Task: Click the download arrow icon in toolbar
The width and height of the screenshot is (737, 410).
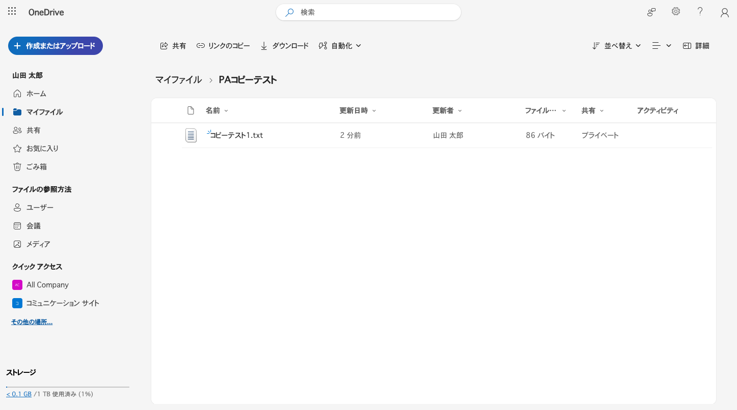Action: point(264,46)
